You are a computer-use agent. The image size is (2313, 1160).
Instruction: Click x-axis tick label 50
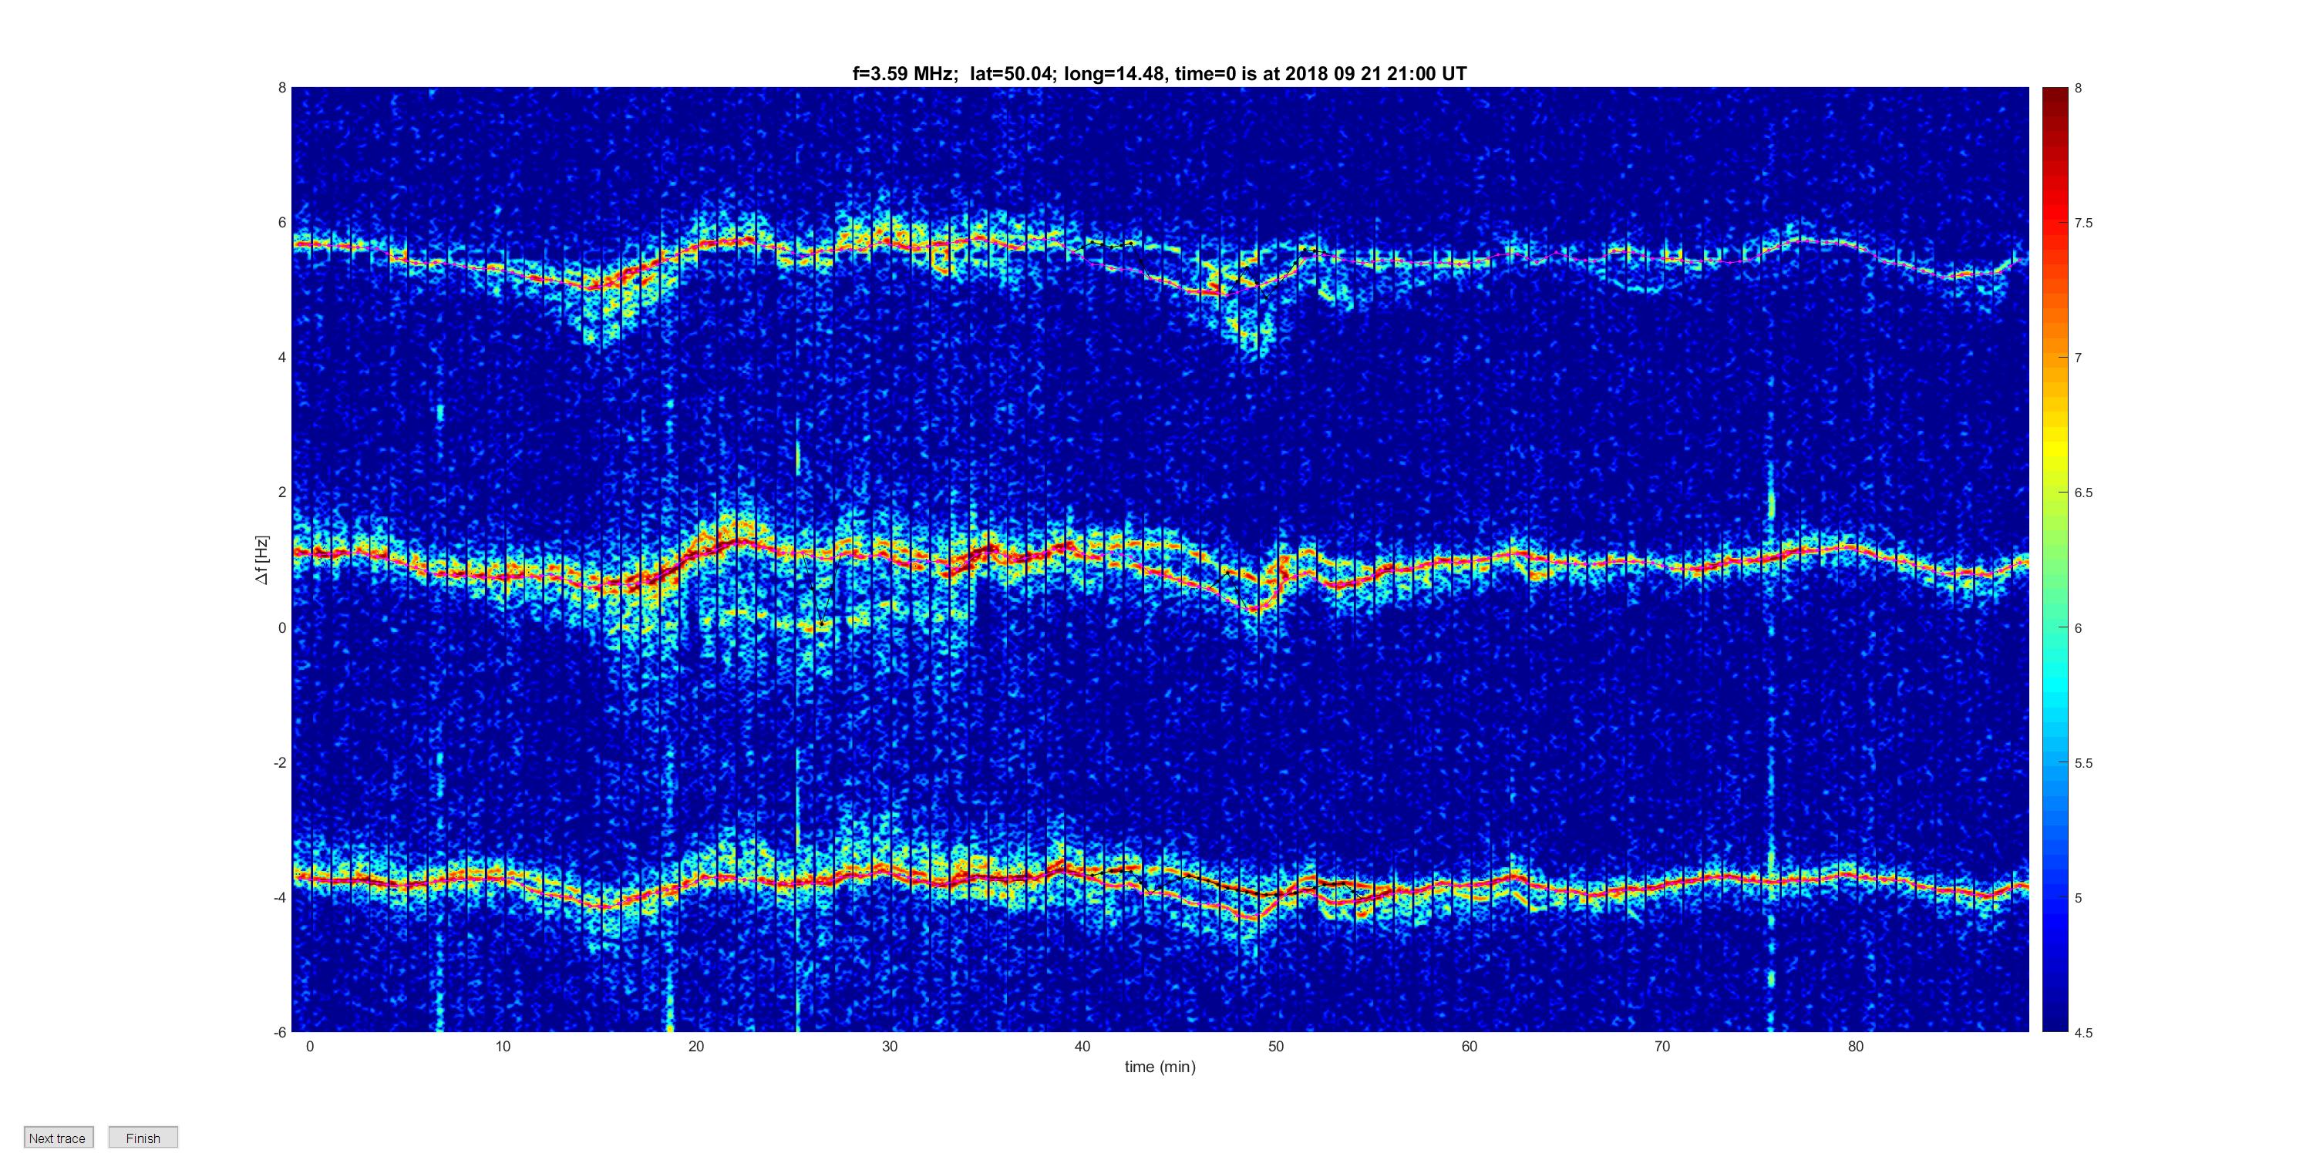[x=1276, y=1046]
